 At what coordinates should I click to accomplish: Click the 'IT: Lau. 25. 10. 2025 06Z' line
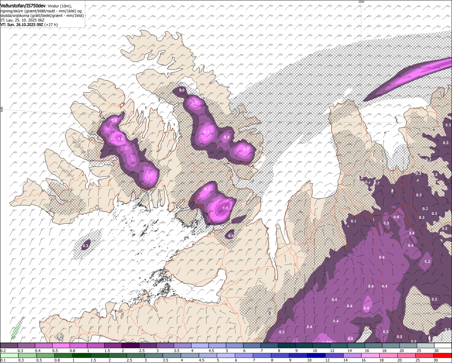(23, 20)
